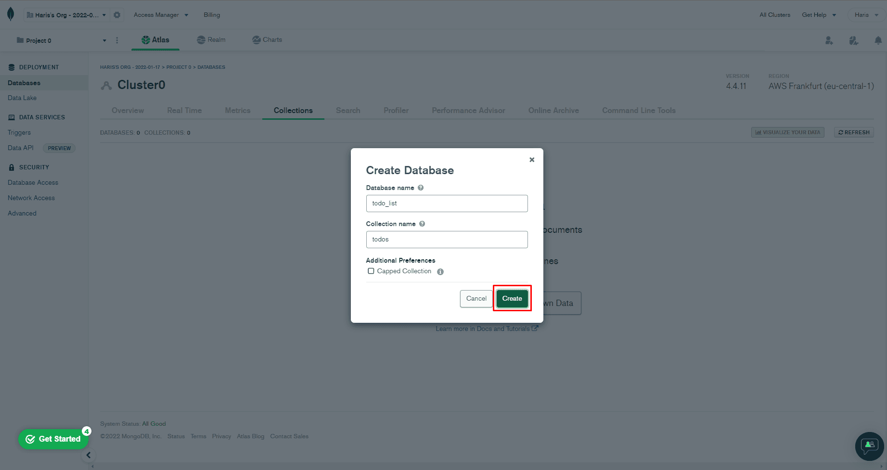Open the Access Manager dropdown
This screenshot has width=887, height=470.
point(161,15)
